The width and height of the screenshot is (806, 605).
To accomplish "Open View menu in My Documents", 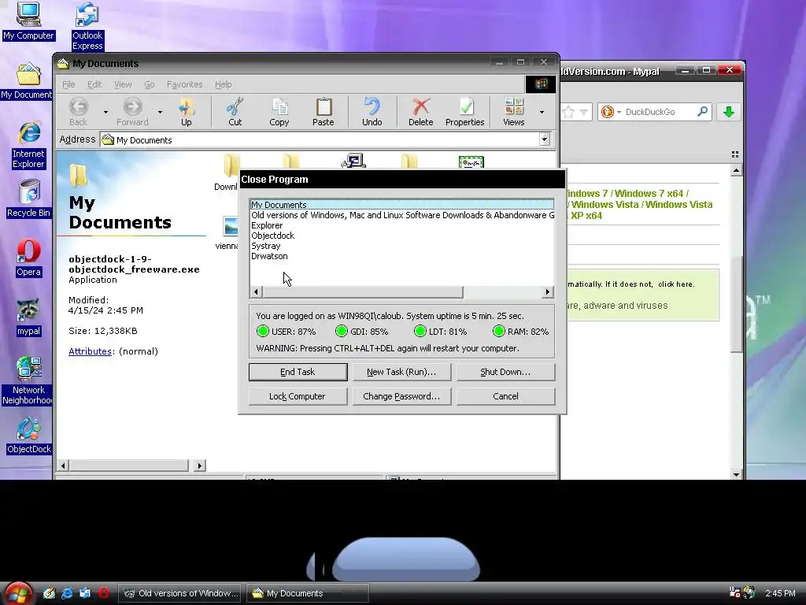I will [123, 84].
